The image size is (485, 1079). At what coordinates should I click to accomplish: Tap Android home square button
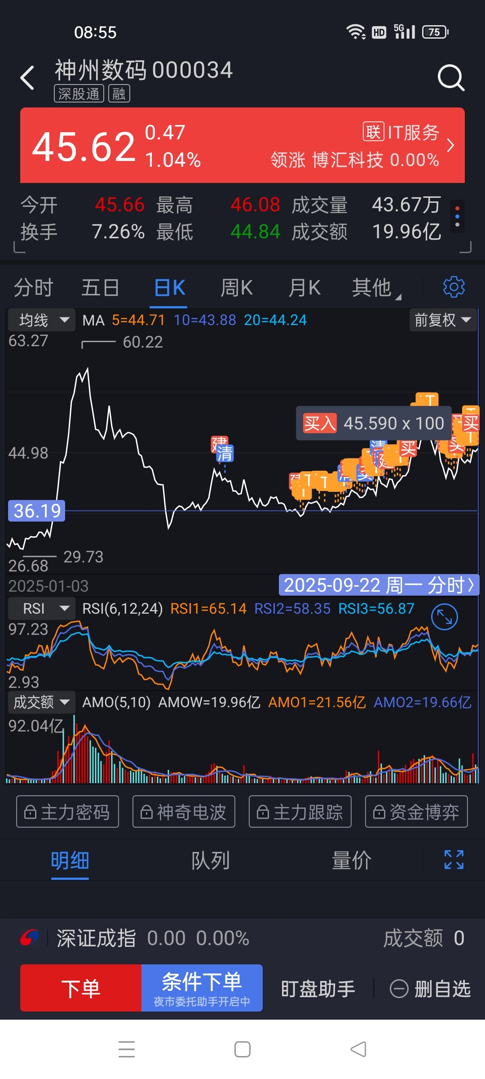pos(242,1049)
